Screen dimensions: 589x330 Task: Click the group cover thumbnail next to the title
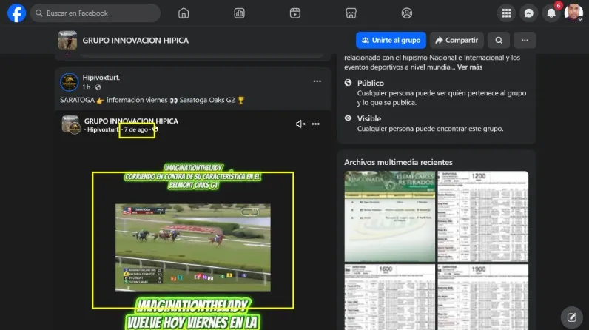[67, 40]
